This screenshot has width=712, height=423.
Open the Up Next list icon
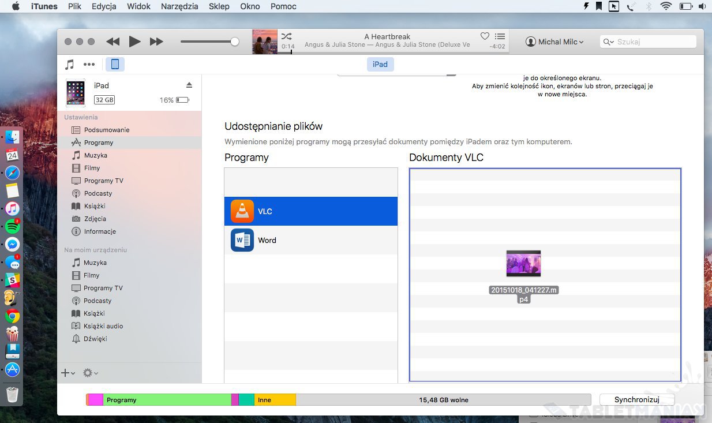click(x=500, y=36)
